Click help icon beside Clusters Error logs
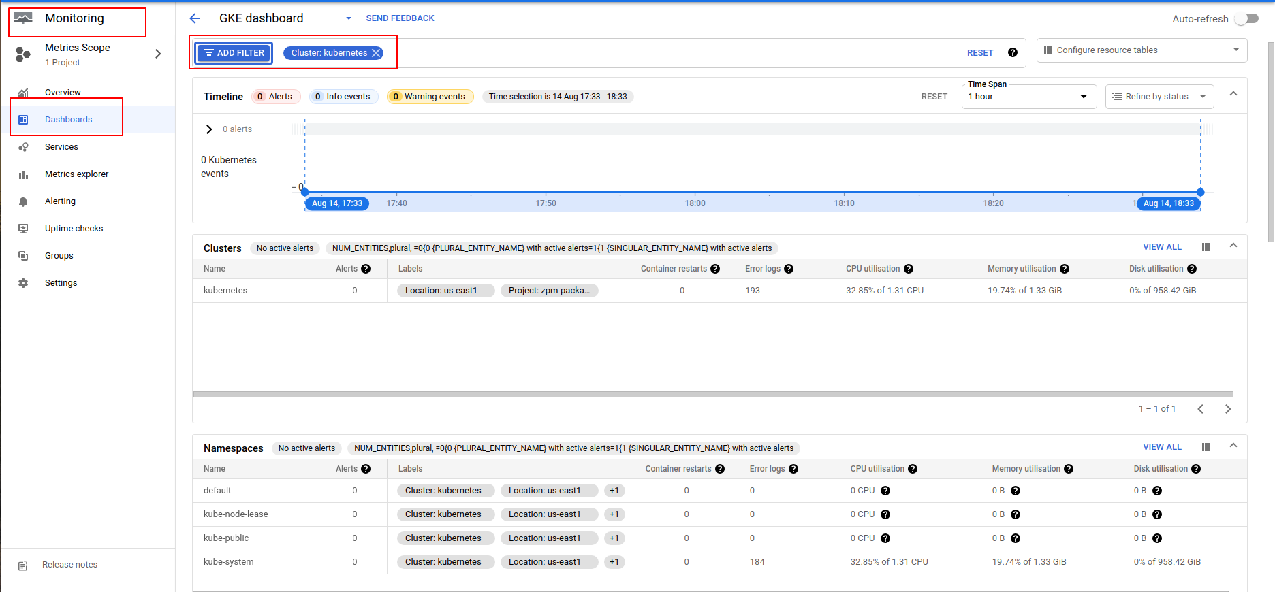1275x592 pixels. pos(789,269)
